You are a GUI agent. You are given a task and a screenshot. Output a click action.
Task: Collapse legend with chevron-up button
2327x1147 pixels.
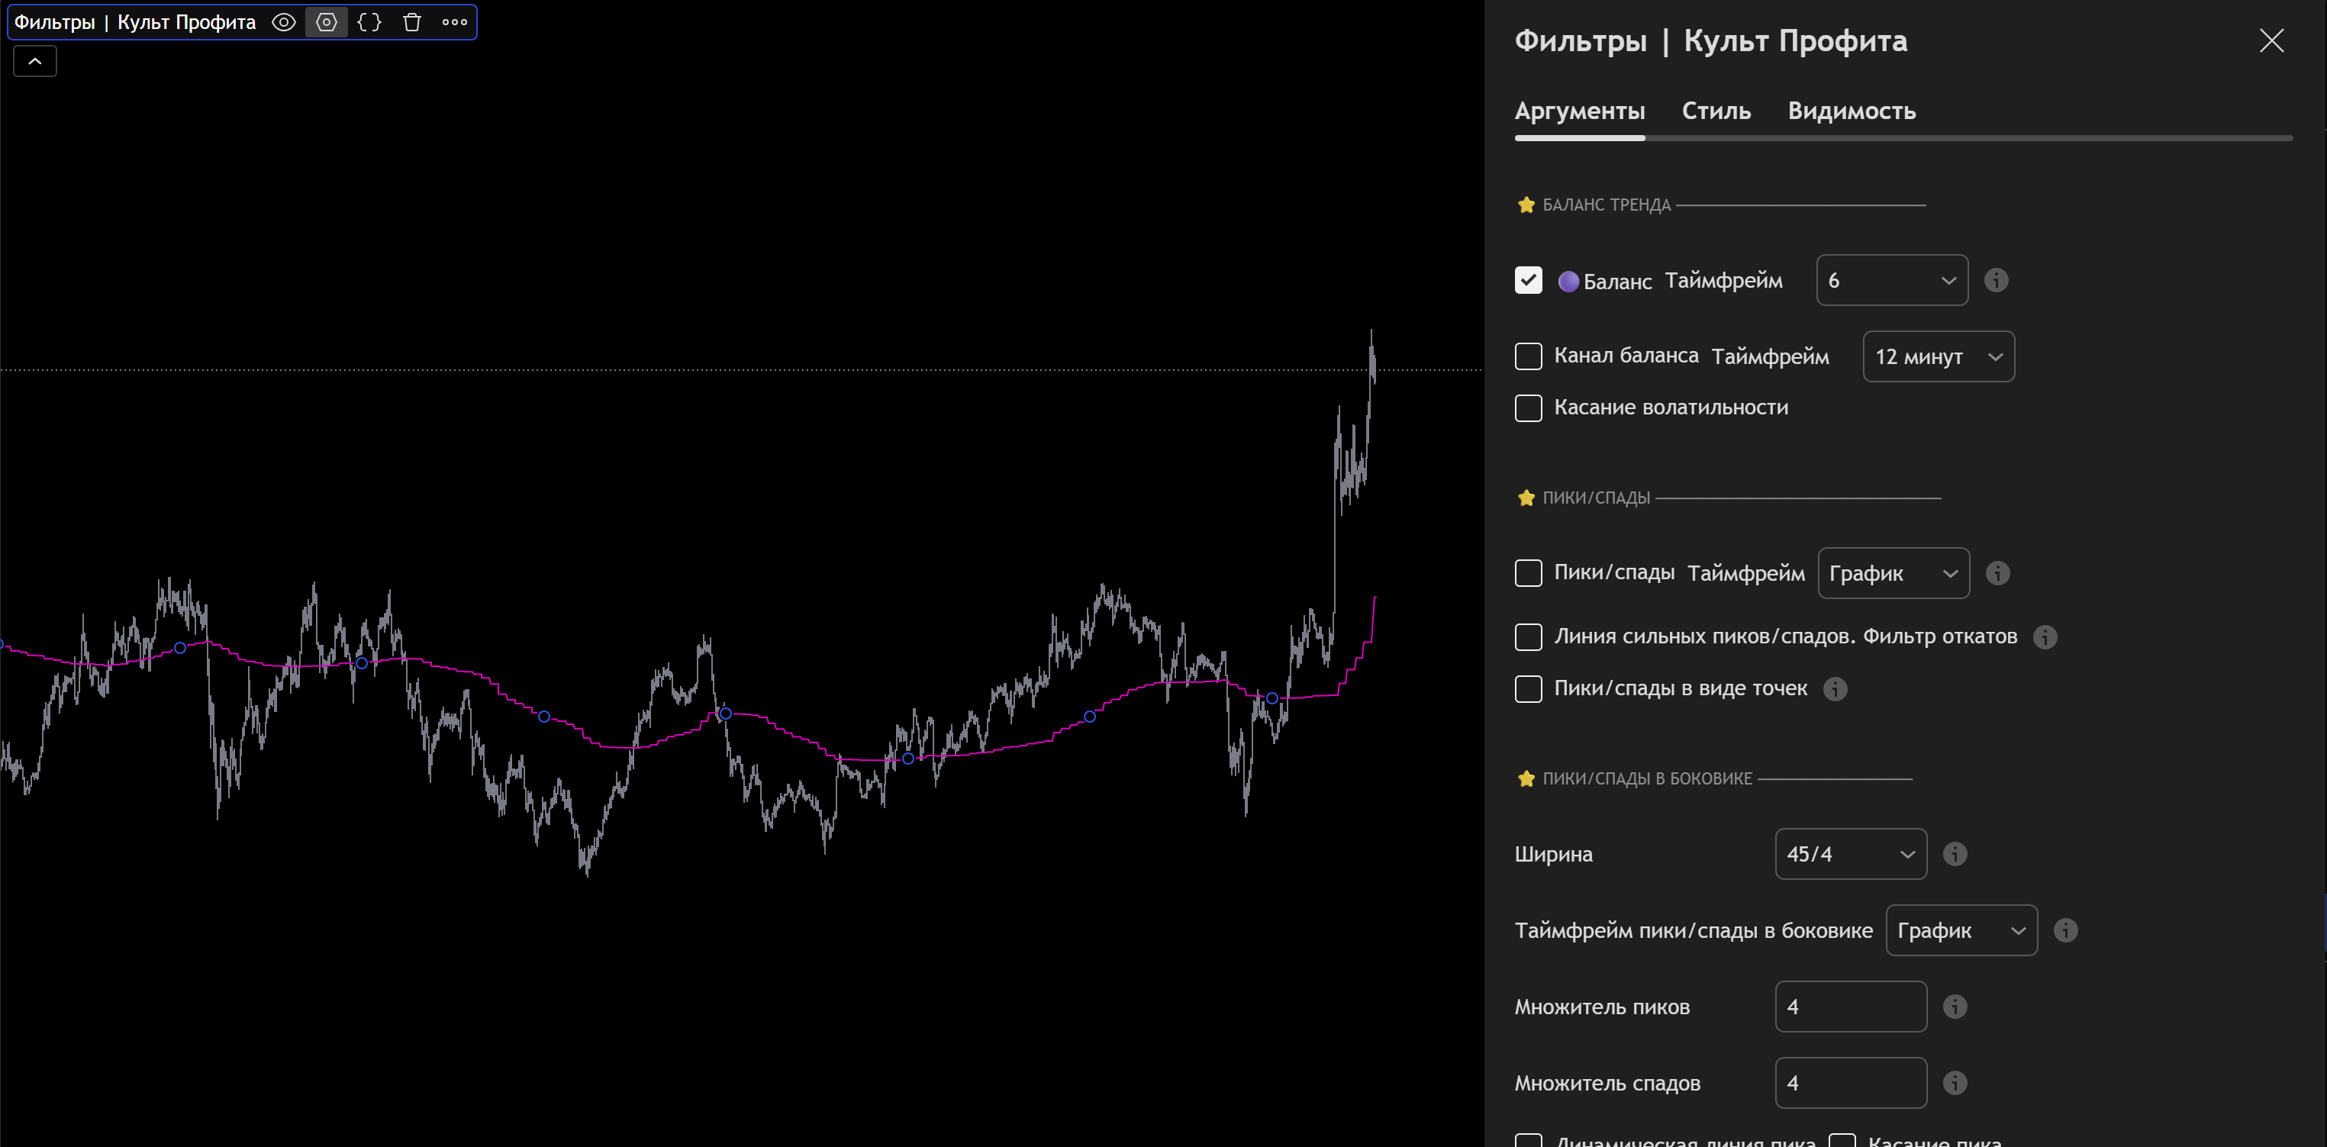coord(35,61)
